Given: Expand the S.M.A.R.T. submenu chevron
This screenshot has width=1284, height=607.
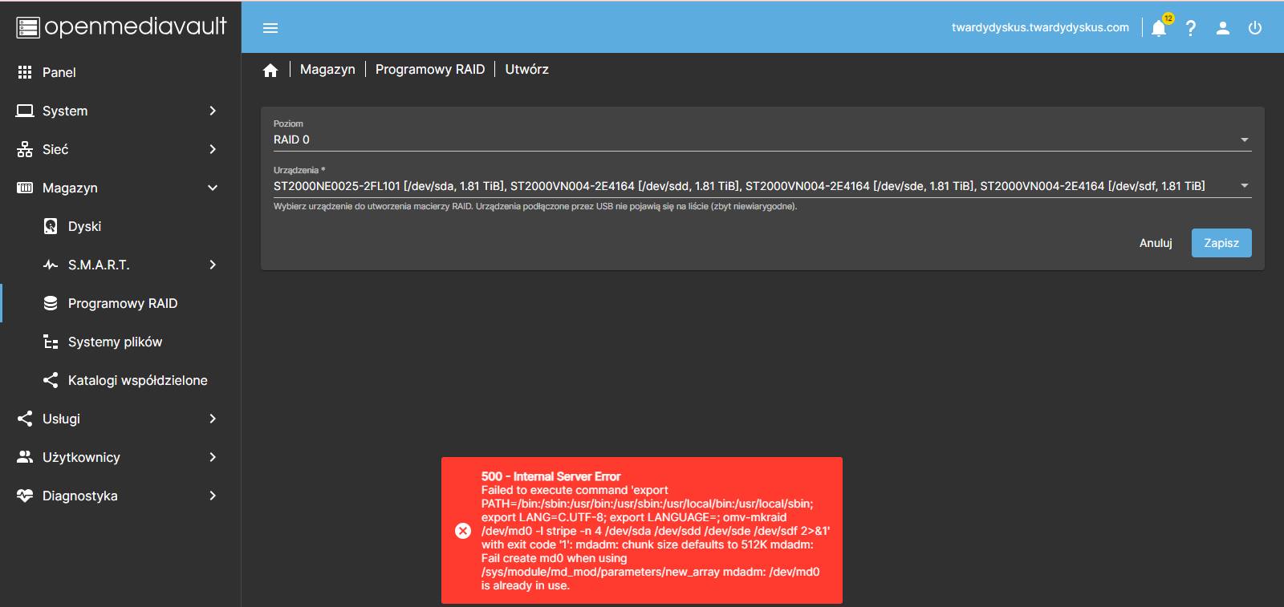Looking at the screenshot, I should pos(213,265).
